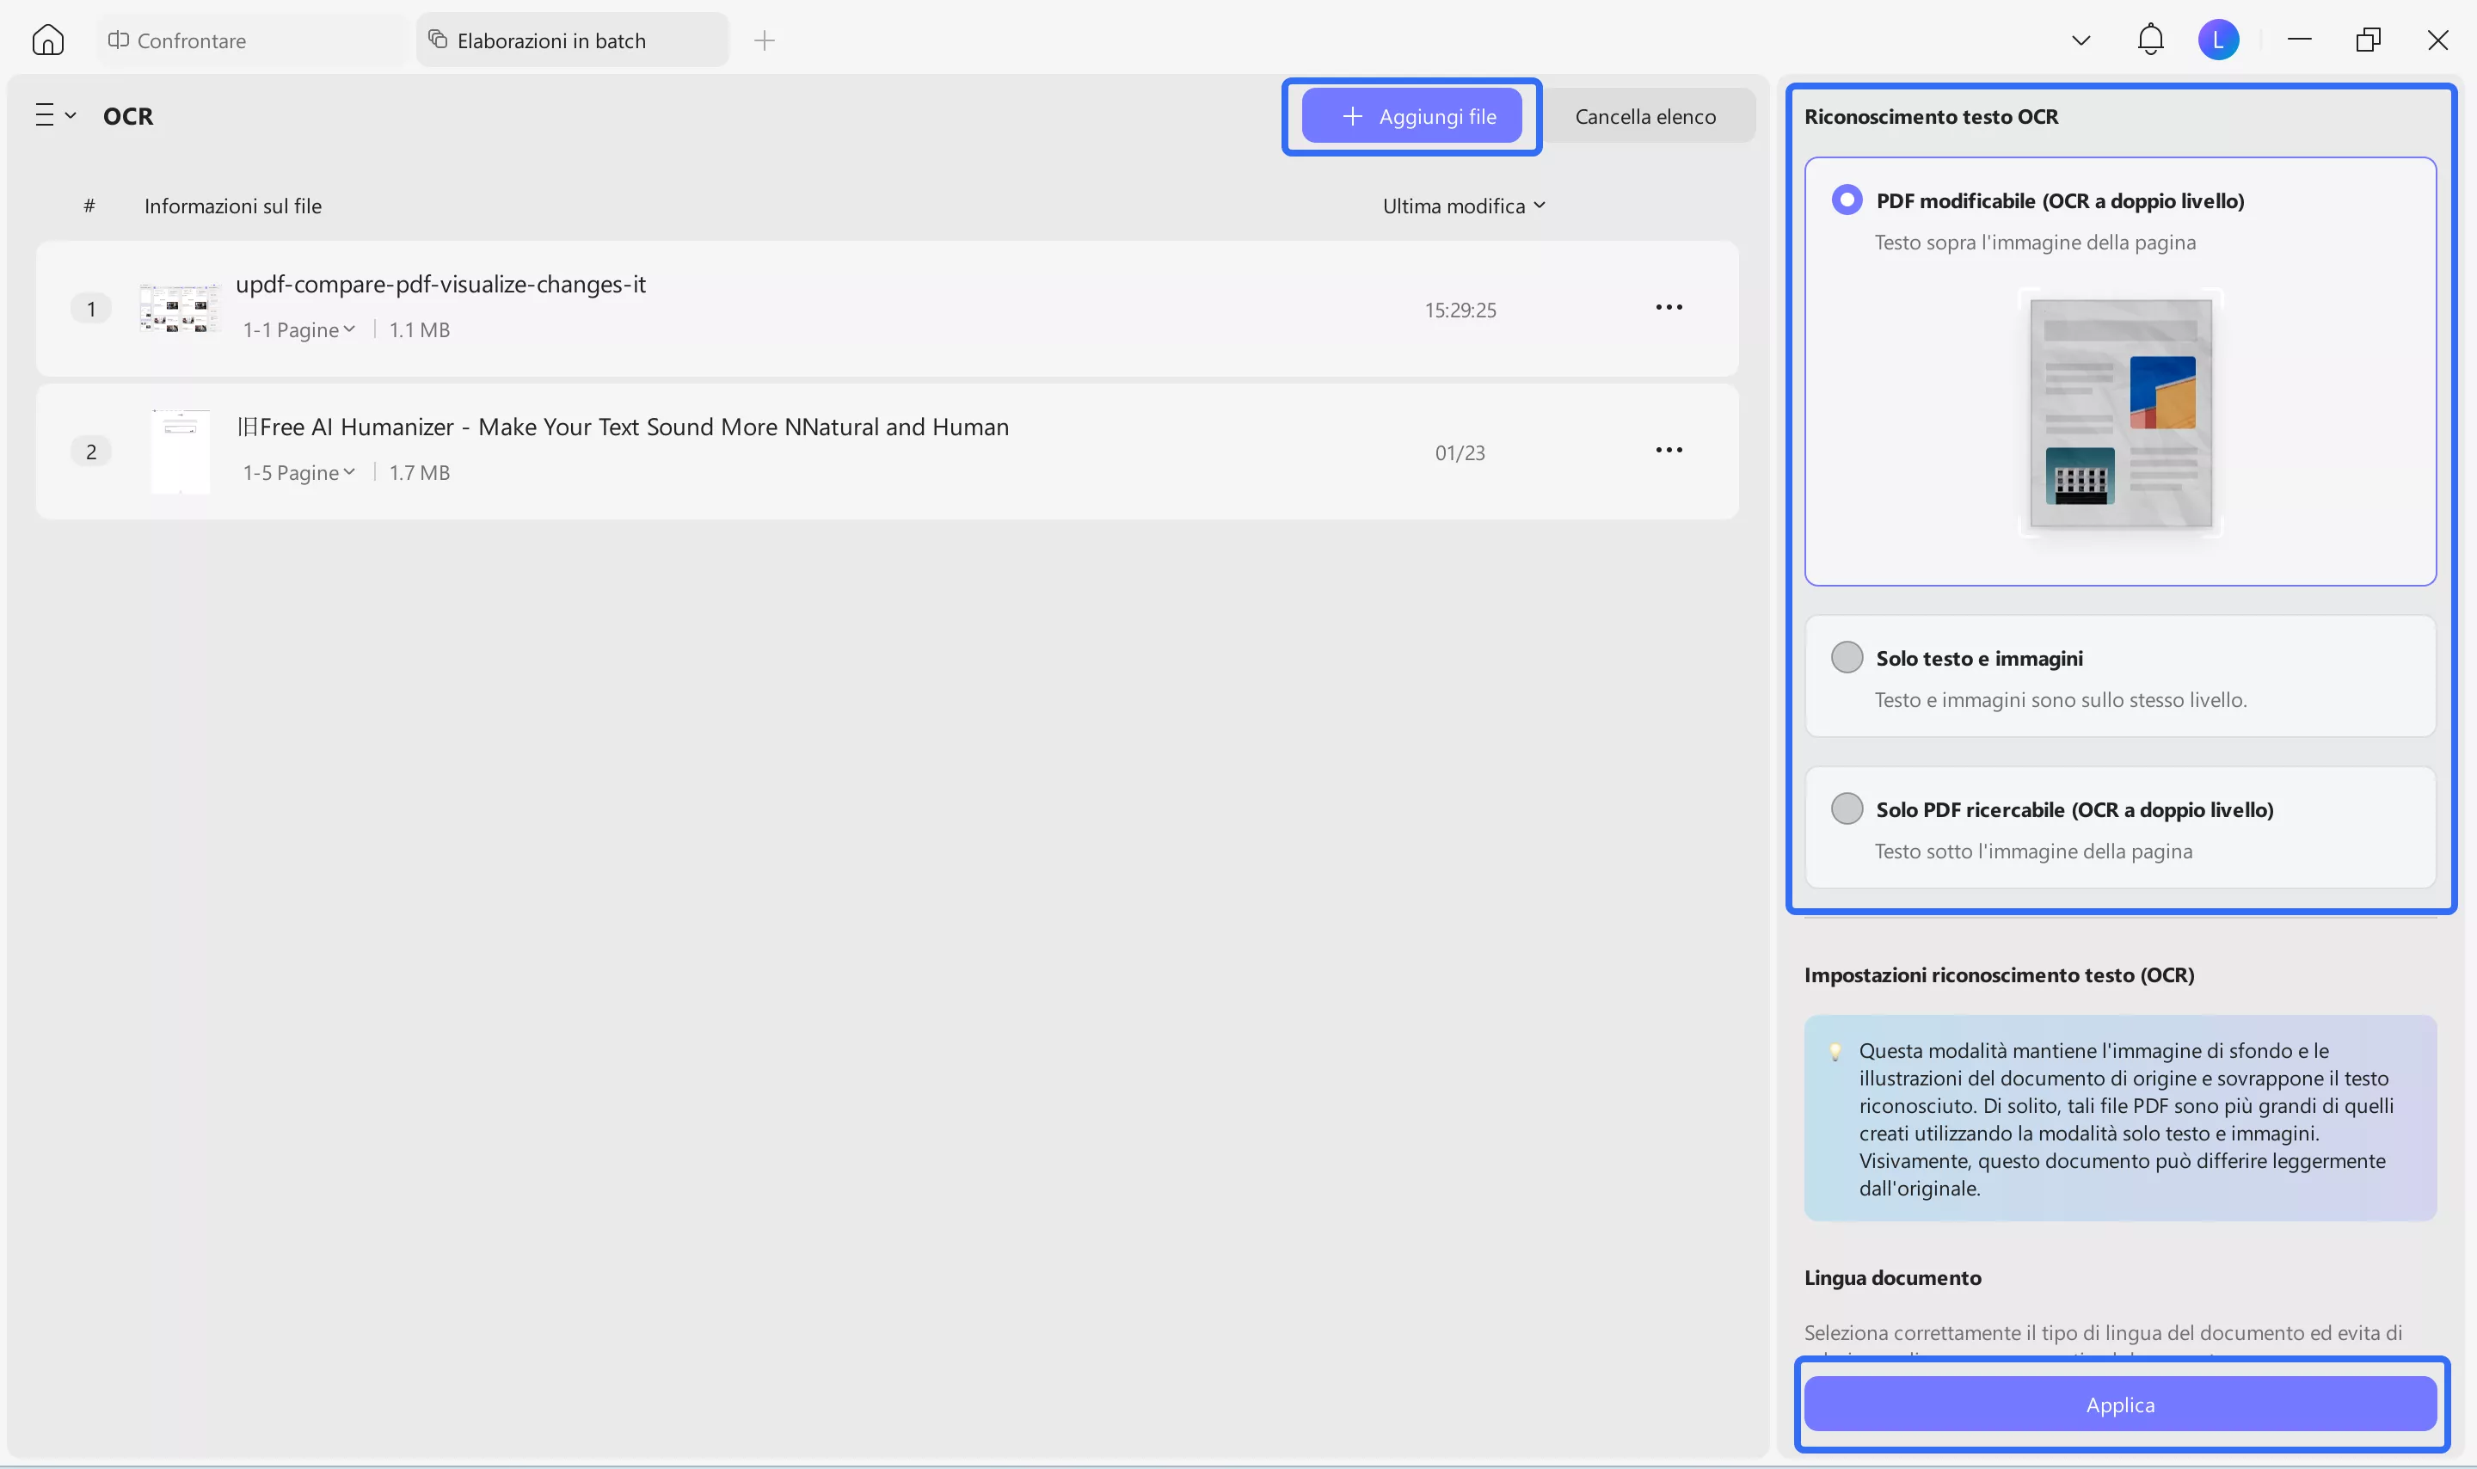
Task: Click the Aggiungi file button
Action: [1412, 115]
